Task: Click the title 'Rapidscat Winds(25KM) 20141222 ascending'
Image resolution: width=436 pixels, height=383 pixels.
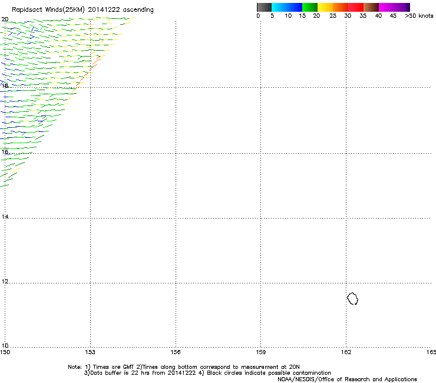Action: (82, 10)
